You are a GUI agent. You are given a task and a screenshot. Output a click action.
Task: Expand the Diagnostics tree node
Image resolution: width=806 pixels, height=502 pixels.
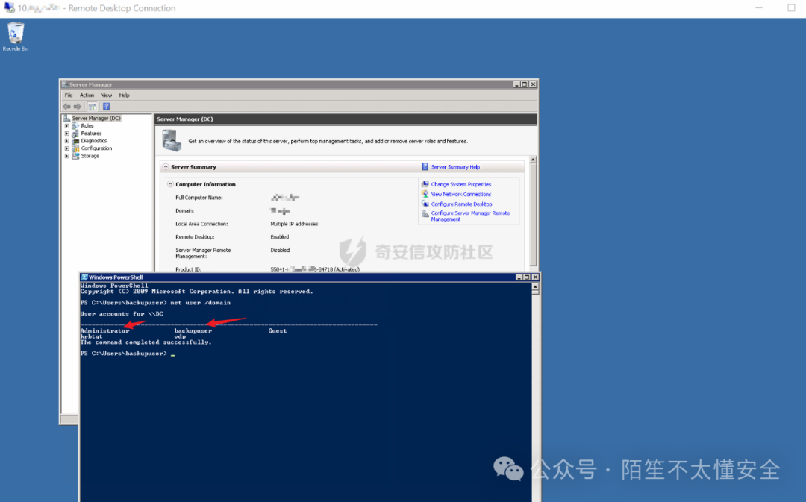(x=67, y=141)
